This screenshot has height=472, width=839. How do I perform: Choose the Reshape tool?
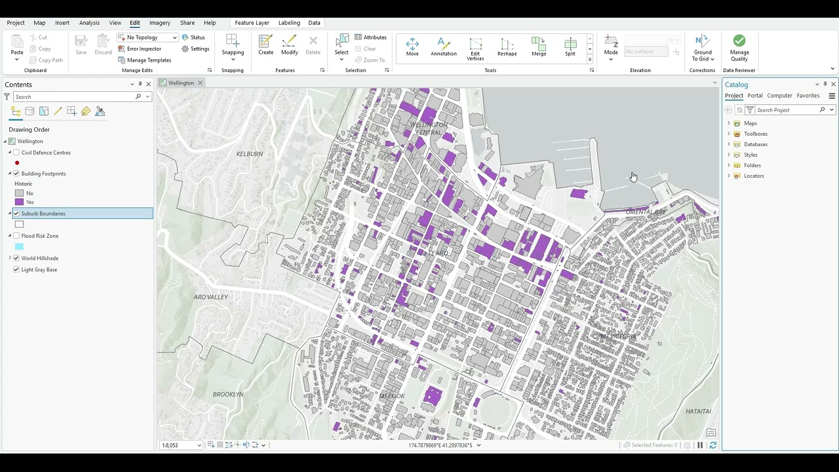[x=507, y=47]
